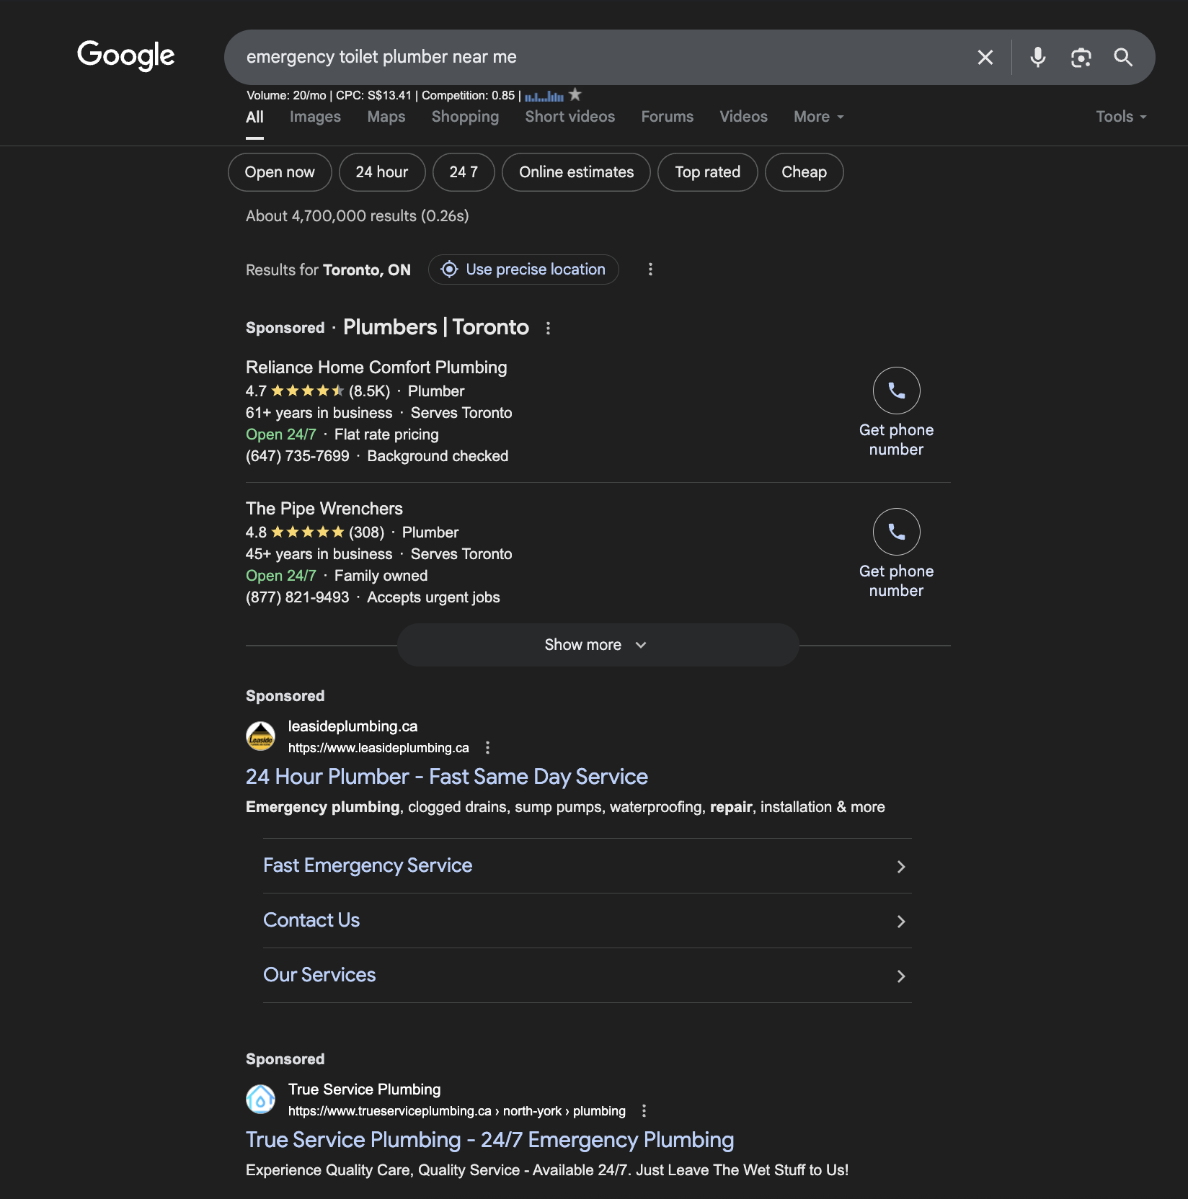Clear the search query with X icon
Viewport: 1188px width, 1199px height.
click(985, 57)
